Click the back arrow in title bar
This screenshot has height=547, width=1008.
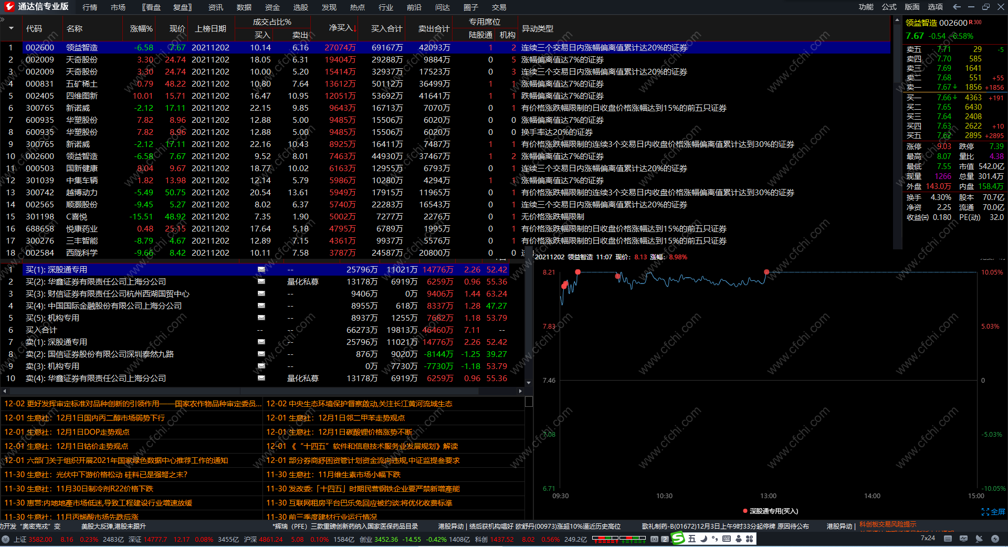pos(957,7)
